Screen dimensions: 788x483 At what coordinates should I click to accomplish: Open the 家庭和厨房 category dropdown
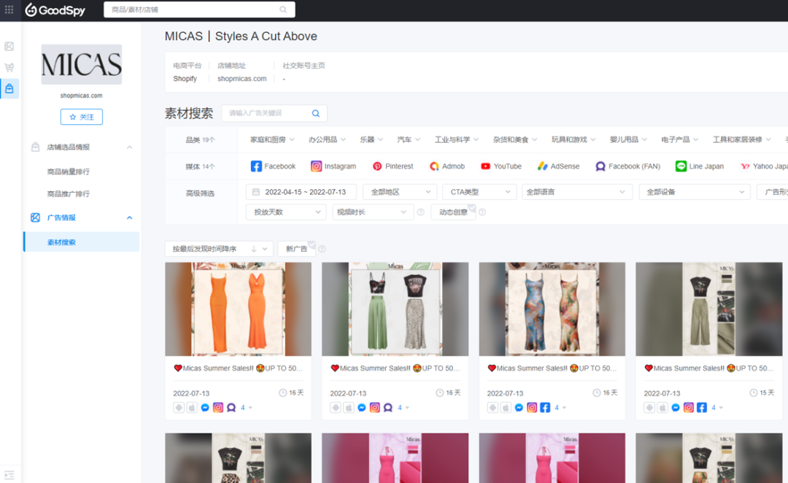point(272,140)
